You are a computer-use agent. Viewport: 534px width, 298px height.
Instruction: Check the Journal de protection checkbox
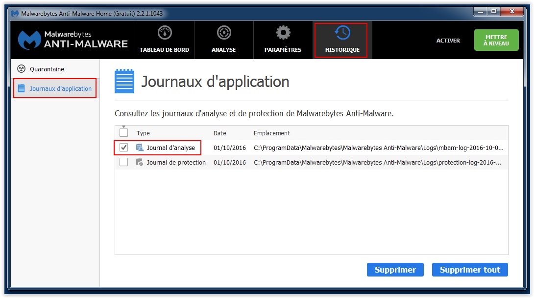tap(123, 162)
